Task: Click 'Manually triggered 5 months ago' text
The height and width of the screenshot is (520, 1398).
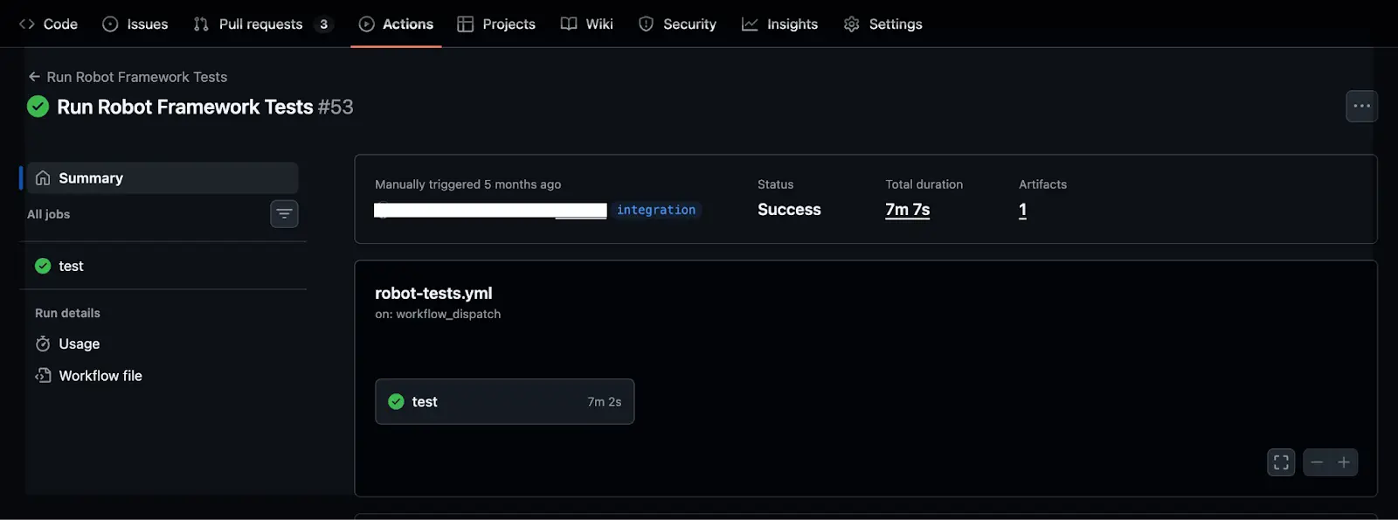Action: pyautogui.click(x=468, y=184)
